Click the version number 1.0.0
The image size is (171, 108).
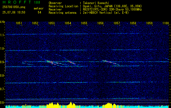click(x=37, y=2)
